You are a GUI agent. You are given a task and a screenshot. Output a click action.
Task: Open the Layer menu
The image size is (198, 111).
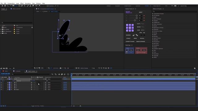tap(18, 3)
